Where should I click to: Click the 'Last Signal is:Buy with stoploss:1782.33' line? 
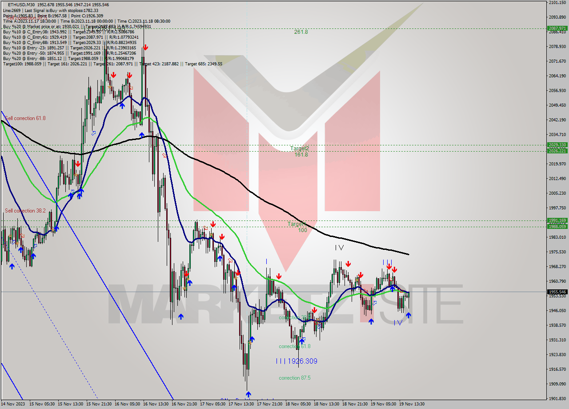coord(61,10)
